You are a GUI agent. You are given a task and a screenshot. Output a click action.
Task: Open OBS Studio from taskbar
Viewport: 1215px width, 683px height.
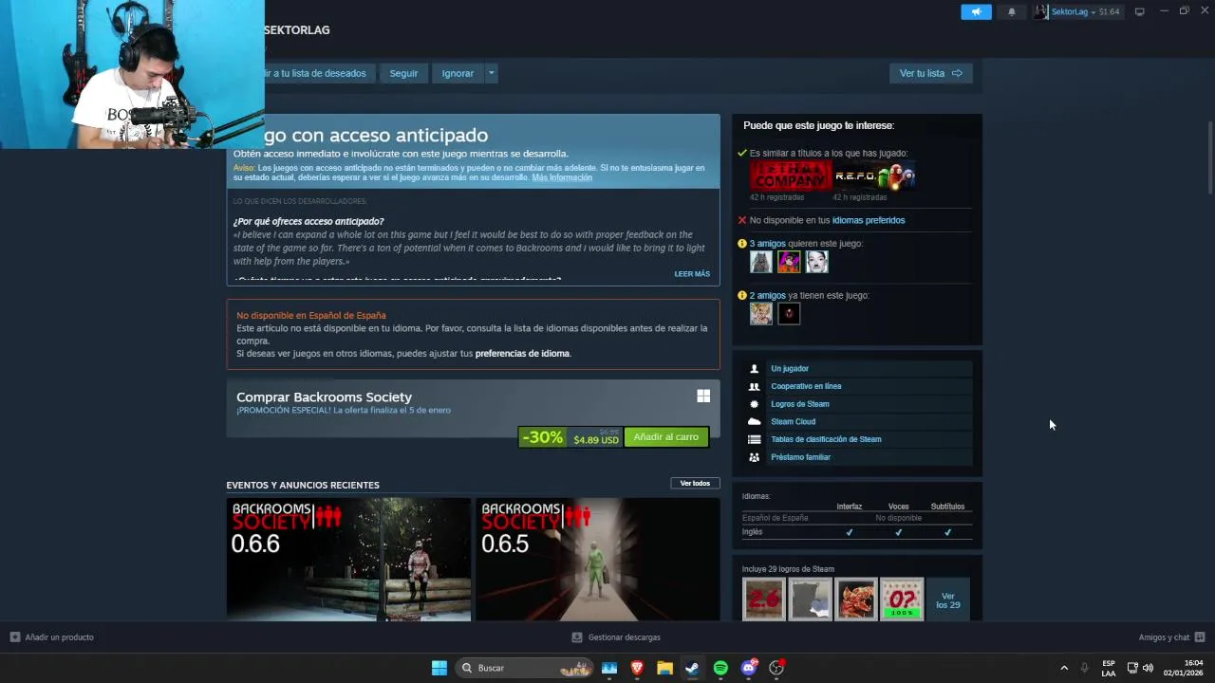(776, 668)
